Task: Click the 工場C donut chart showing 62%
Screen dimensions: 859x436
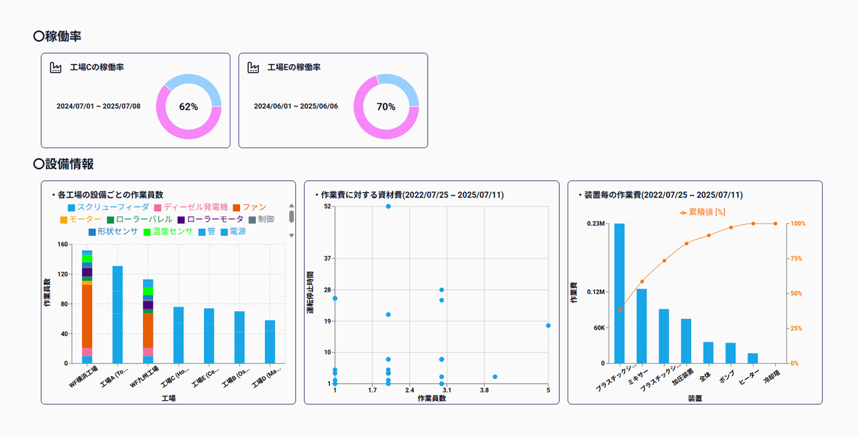Action: point(188,107)
